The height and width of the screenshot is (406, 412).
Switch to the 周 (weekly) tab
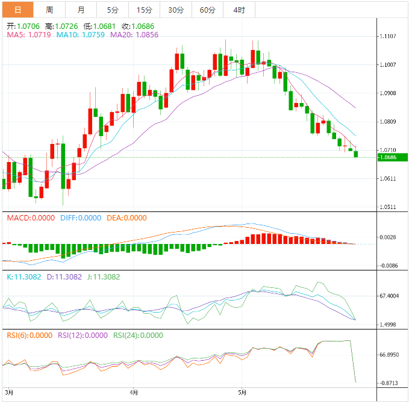pos(49,10)
